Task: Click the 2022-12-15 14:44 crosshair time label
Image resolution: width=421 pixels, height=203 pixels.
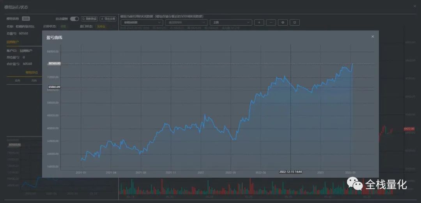Action: (x=290, y=171)
